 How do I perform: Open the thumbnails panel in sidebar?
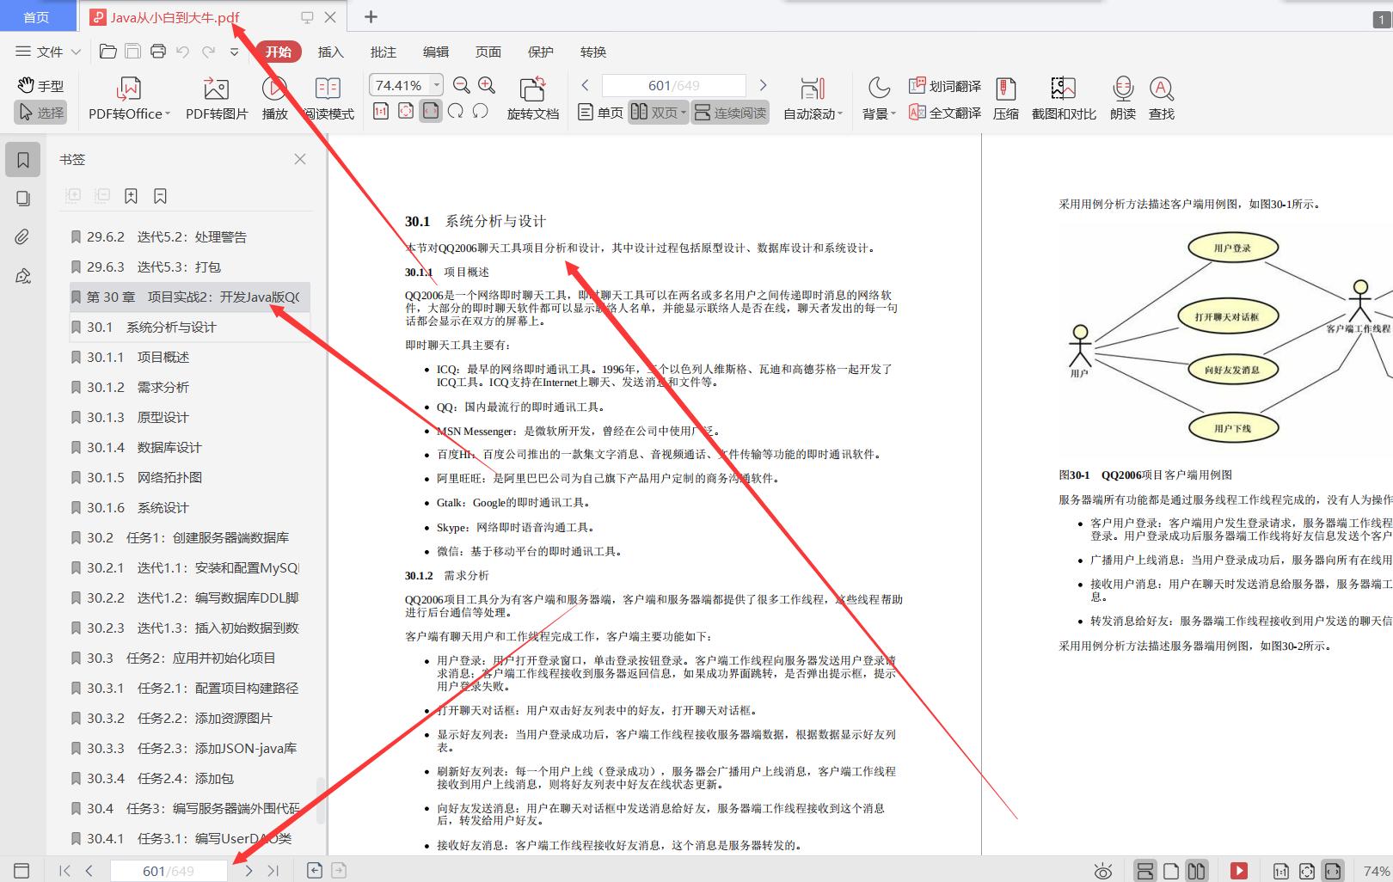[x=23, y=199]
